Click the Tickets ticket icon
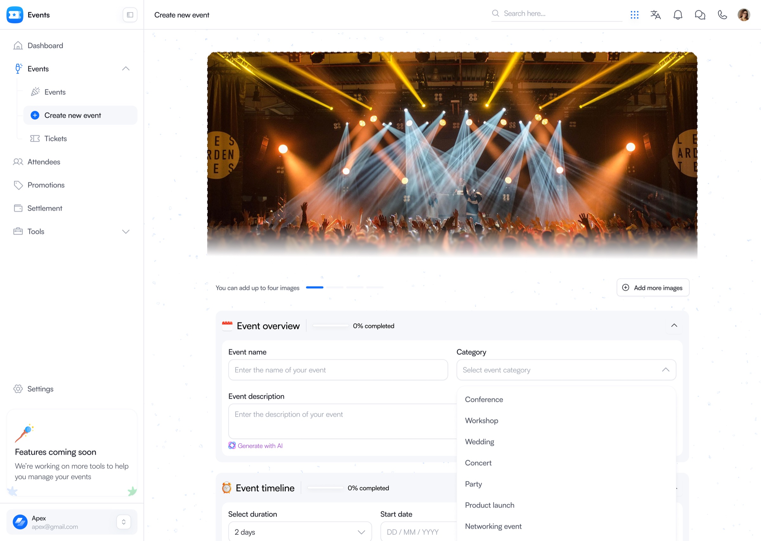 coord(35,139)
